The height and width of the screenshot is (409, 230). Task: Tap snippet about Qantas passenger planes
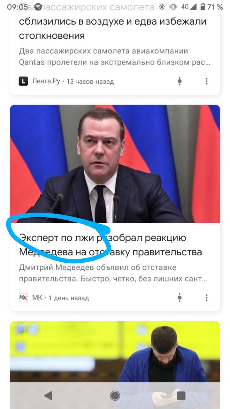coord(114,57)
